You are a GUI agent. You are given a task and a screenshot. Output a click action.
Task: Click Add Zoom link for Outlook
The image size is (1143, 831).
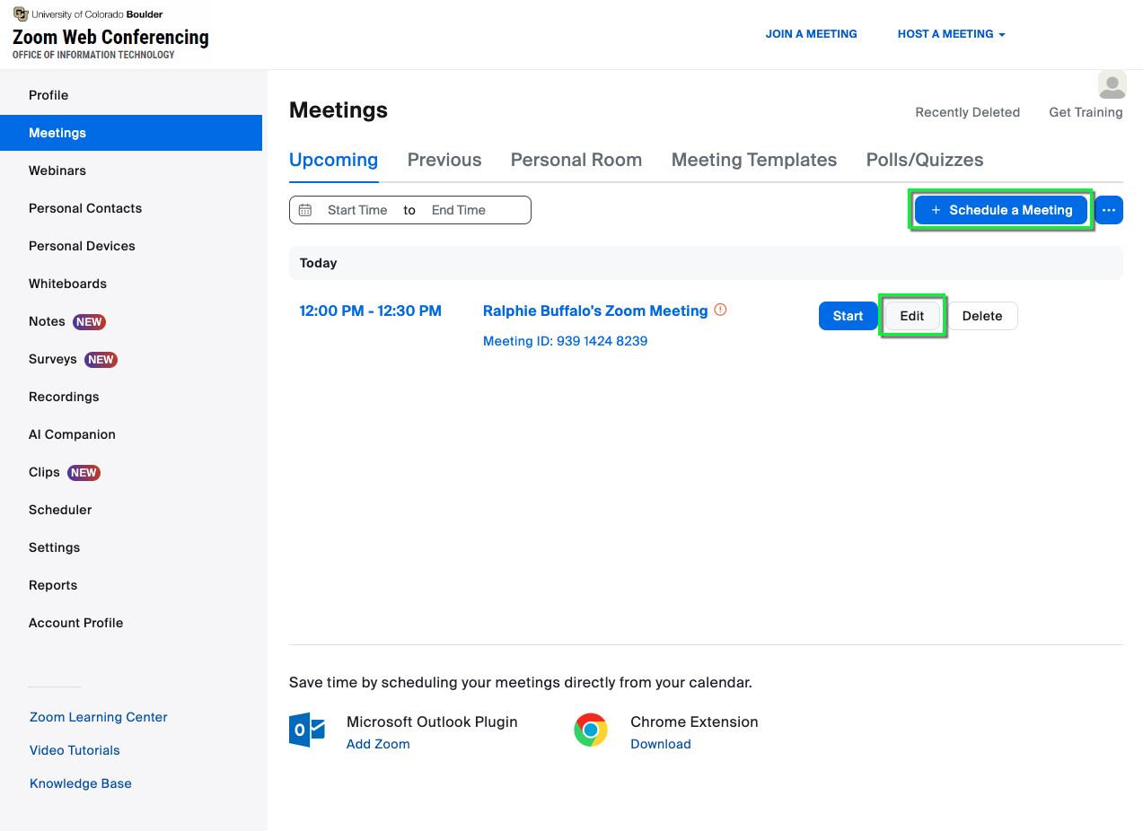coord(378,744)
